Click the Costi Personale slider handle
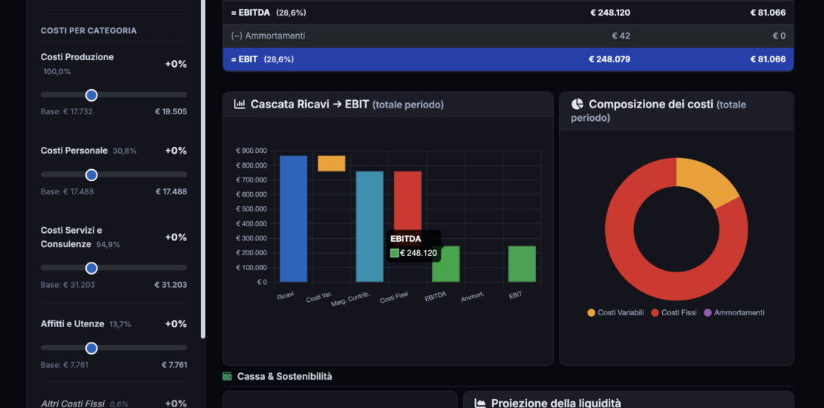824x408 pixels. [x=91, y=175]
